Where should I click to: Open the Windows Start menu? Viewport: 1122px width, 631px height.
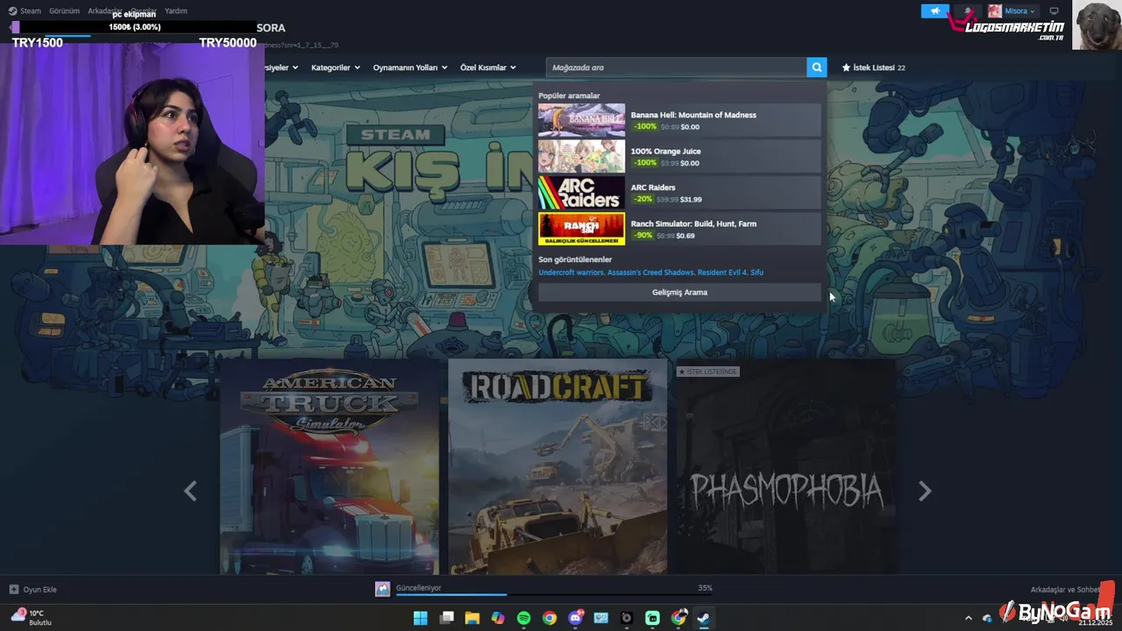(x=421, y=618)
